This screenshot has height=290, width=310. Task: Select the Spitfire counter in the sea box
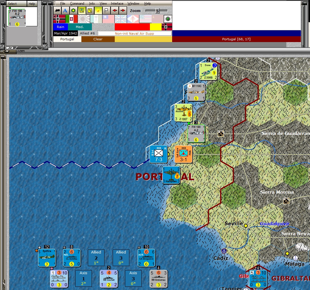[x=47, y=258]
